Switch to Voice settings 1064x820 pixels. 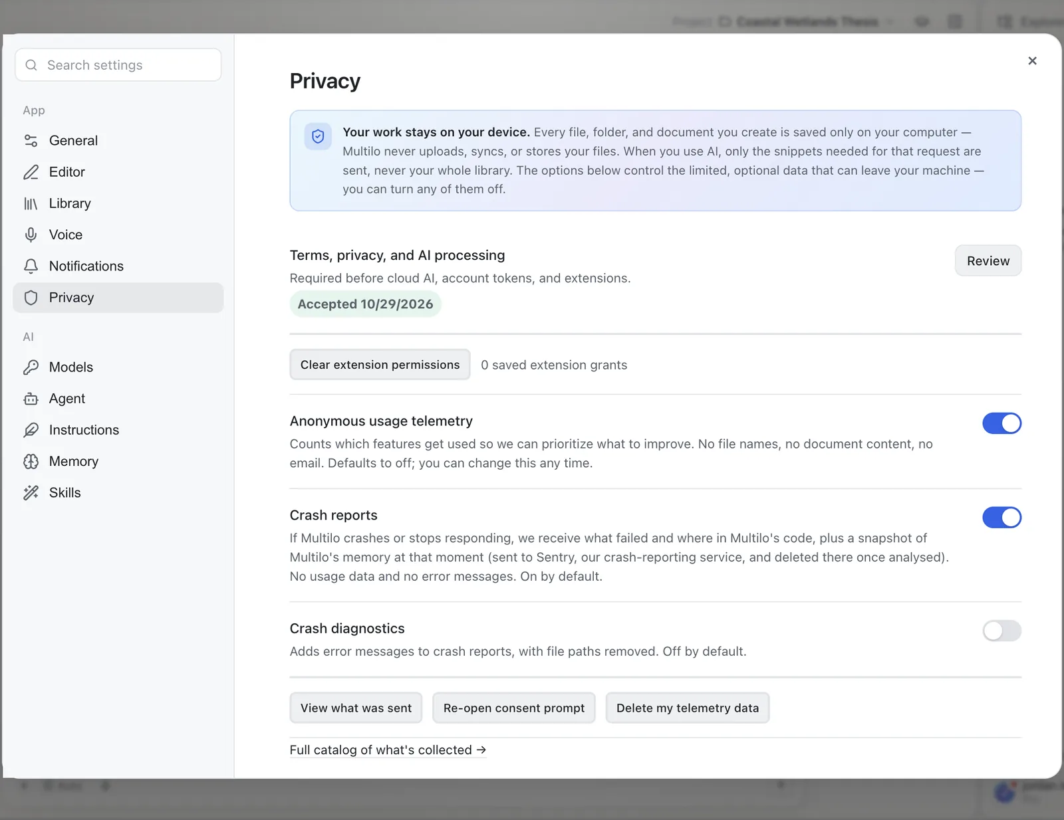click(118, 235)
